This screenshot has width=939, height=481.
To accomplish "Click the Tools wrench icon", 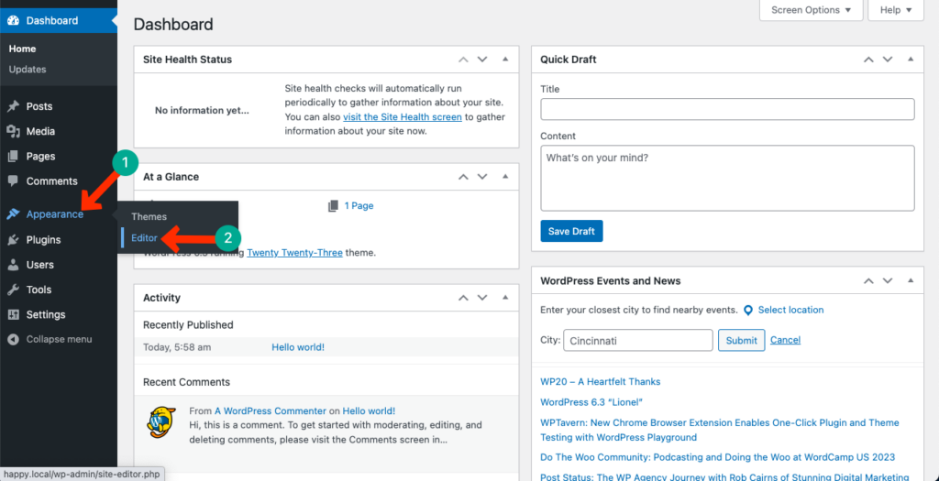I will (x=13, y=290).
